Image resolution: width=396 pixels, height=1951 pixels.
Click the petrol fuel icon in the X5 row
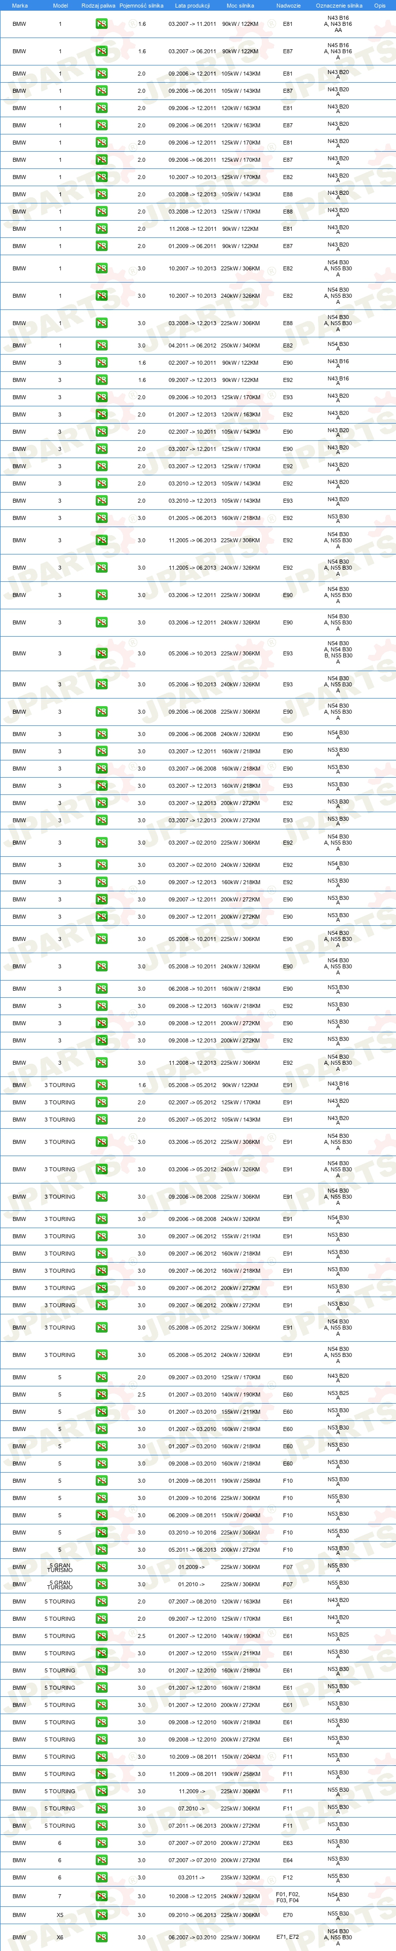[101, 1914]
